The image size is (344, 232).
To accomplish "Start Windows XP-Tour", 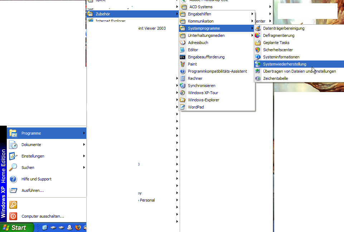I will pyautogui.click(x=217, y=93).
